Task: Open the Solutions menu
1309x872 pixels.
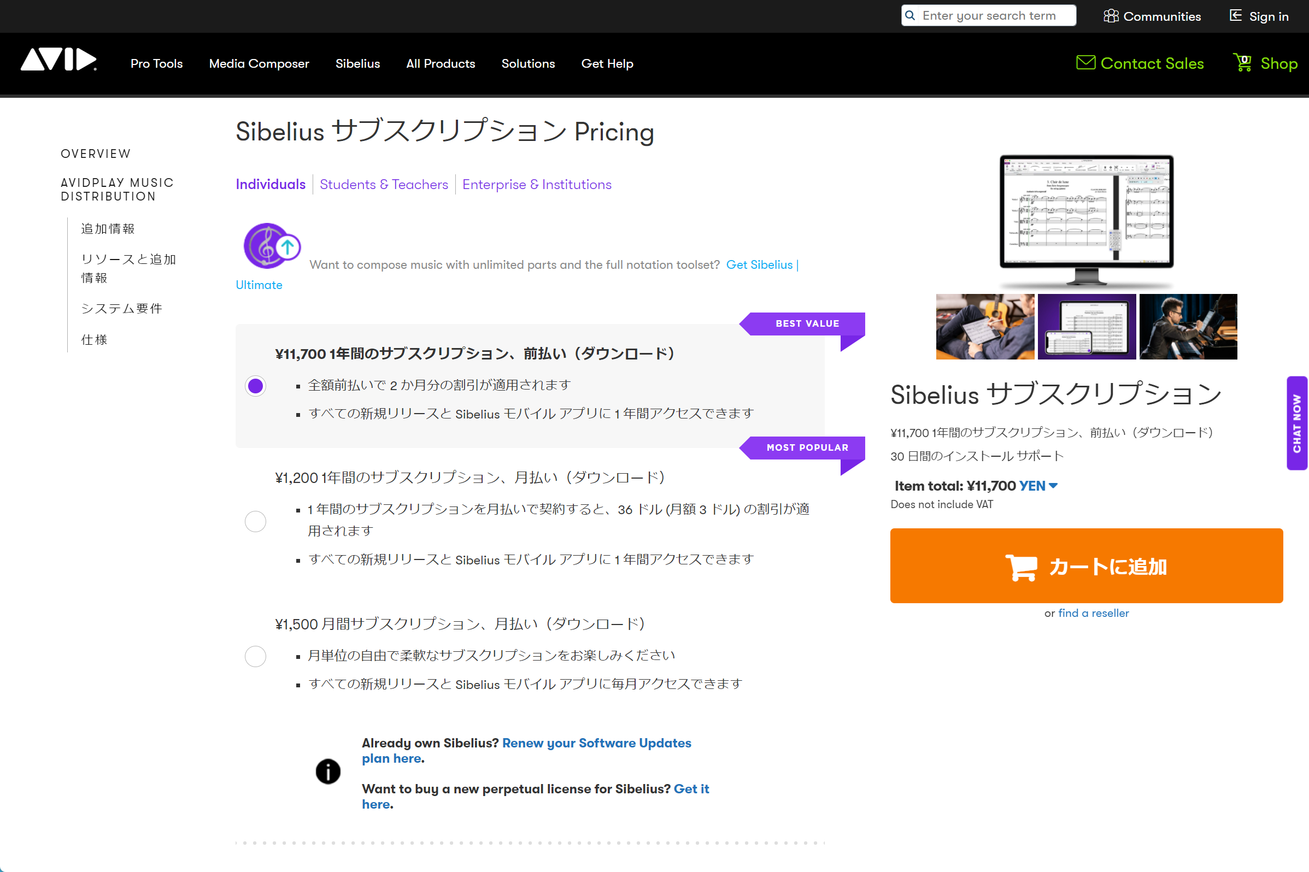Action: click(x=528, y=63)
